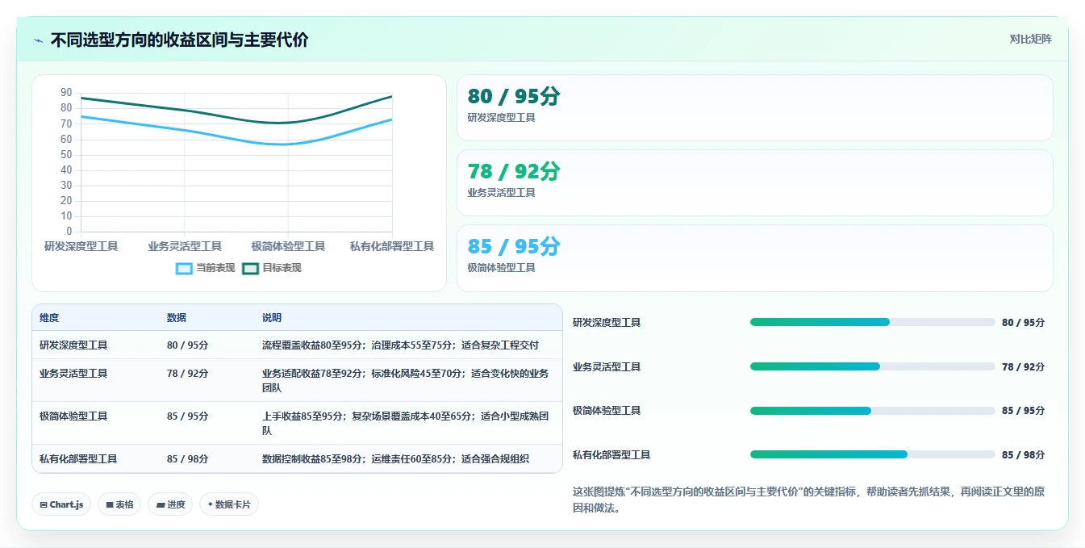Click the 目标表现 dark green legend swatch

click(250, 268)
